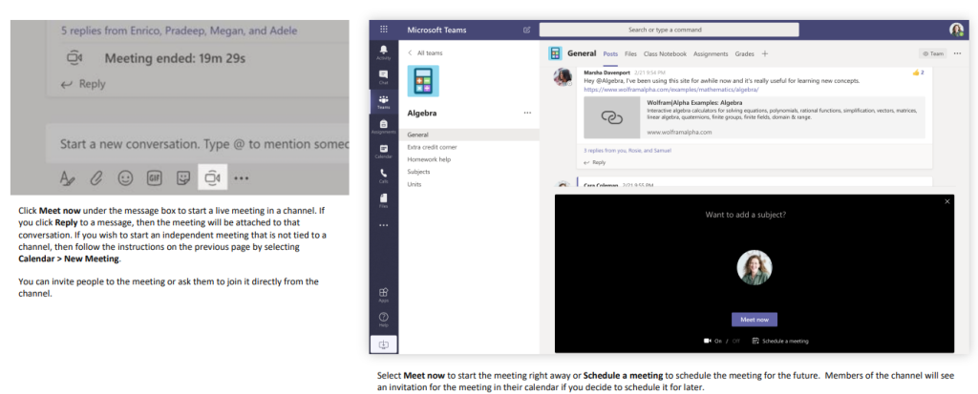Attach a file with the paperclip icon
Image resolution: width=978 pixels, height=394 pixels.
tap(96, 178)
